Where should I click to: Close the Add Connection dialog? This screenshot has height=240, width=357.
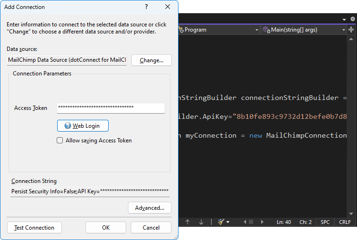(168, 7)
